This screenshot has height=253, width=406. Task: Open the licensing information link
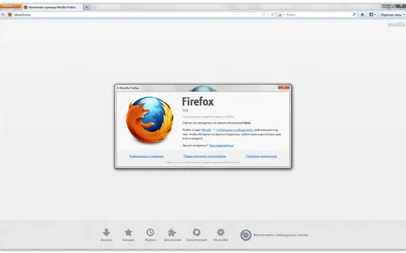pos(146,157)
